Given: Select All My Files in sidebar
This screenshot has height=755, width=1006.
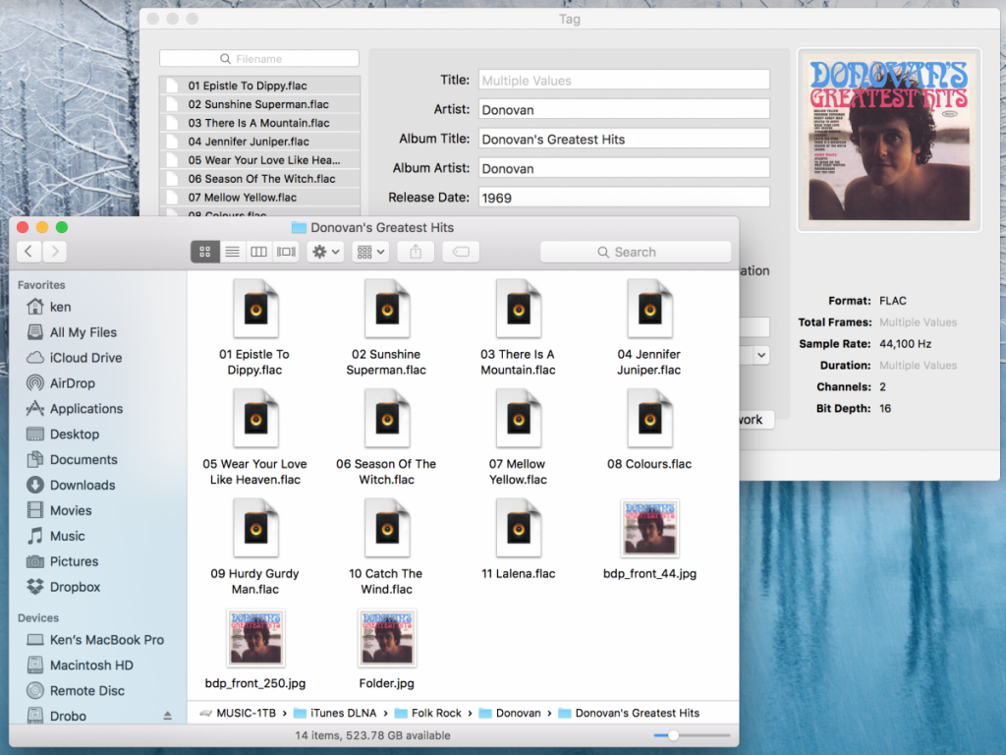Looking at the screenshot, I should [x=71, y=332].
